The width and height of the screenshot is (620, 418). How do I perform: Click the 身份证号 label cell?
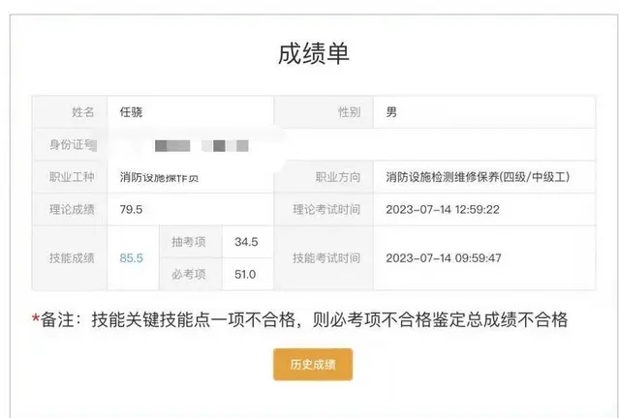coord(70,144)
